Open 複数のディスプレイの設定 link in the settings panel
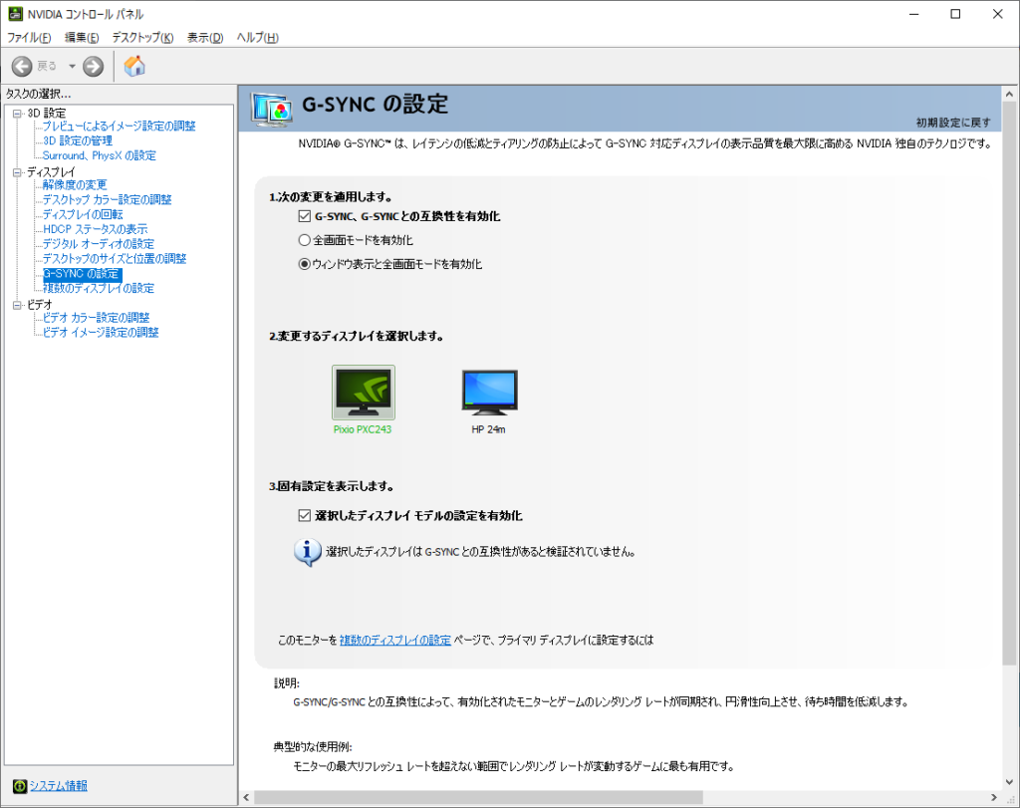 394,641
